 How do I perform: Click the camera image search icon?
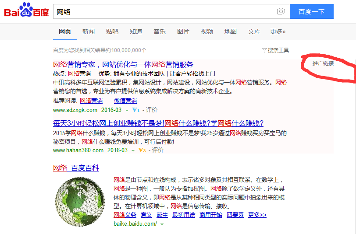pyautogui.click(x=281, y=11)
